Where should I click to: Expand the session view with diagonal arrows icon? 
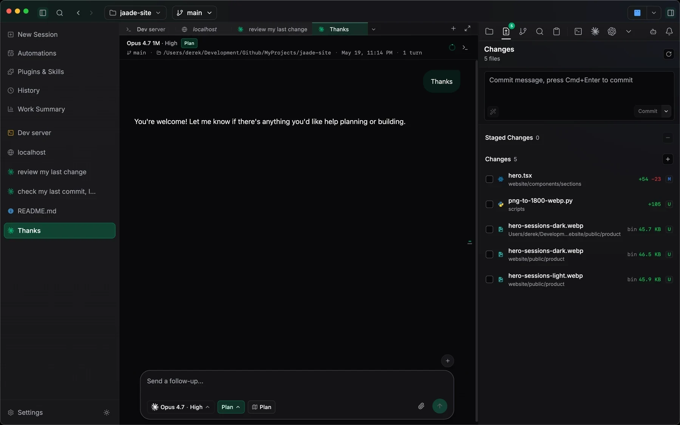pos(467,28)
